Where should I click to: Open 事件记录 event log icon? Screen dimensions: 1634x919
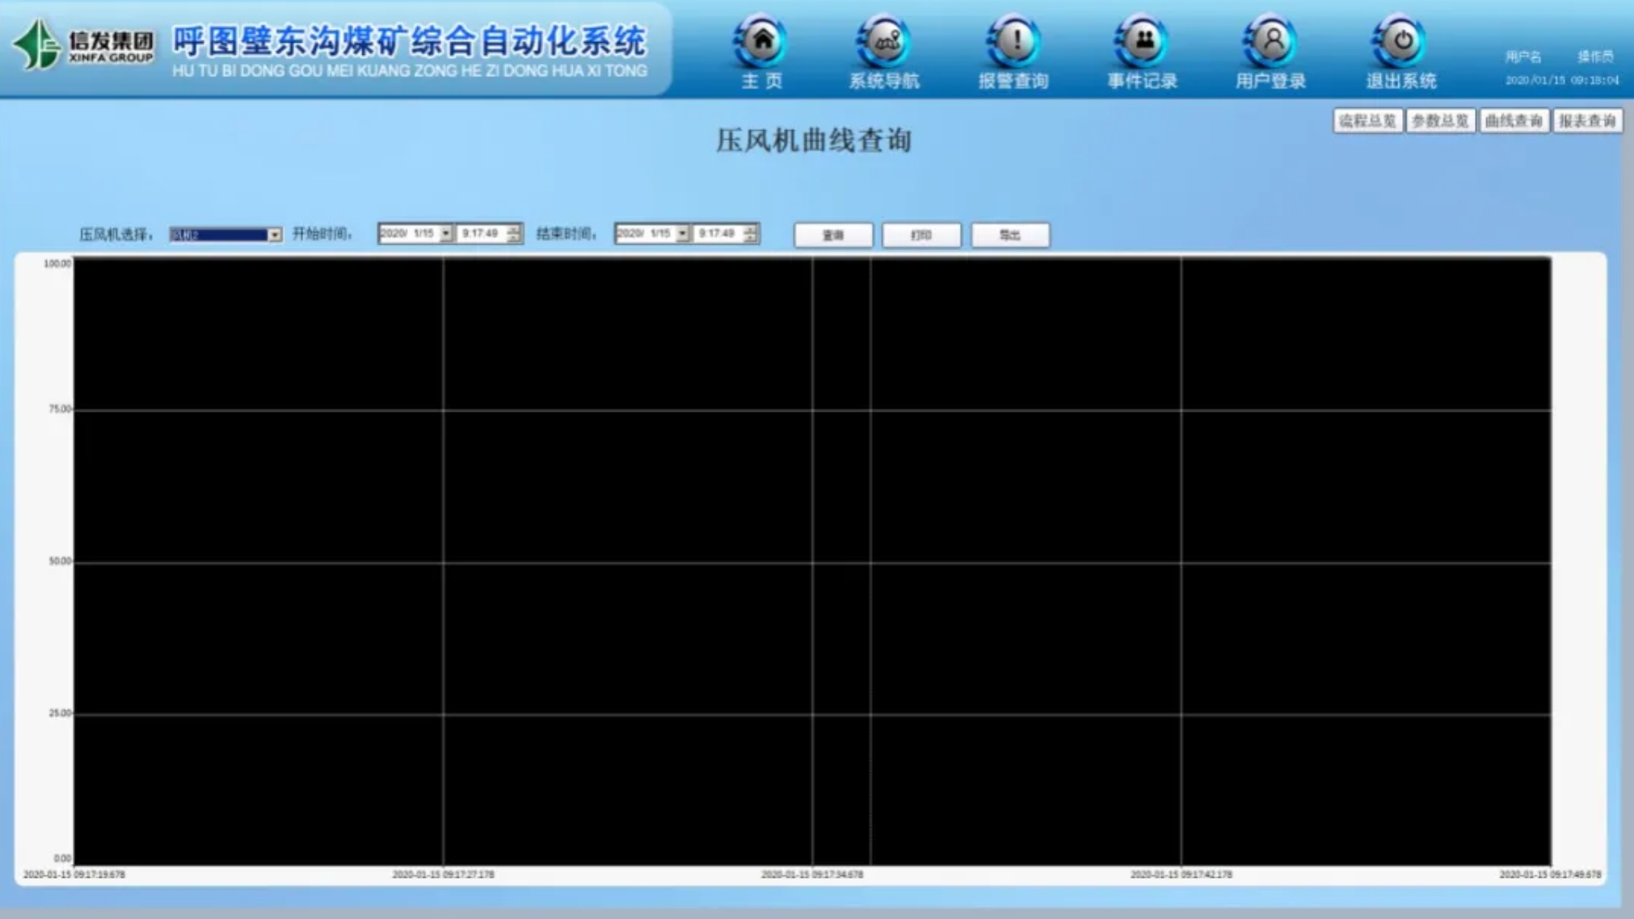tap(1143, 41)
